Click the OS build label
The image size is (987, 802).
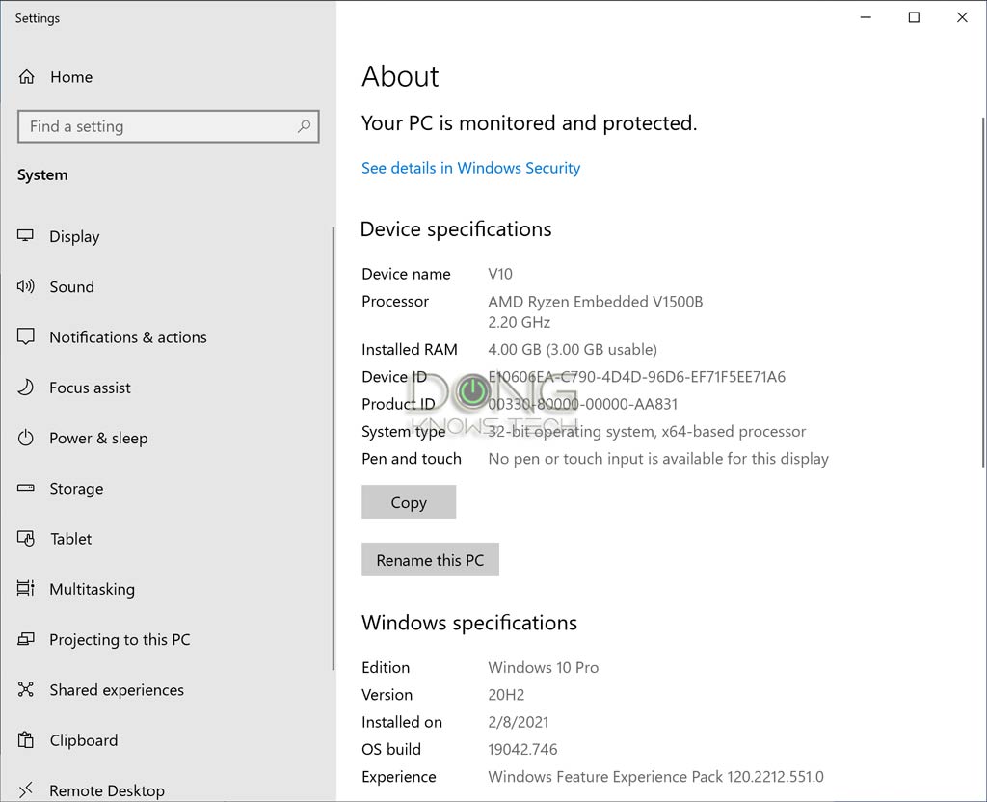tap(391, 749)
